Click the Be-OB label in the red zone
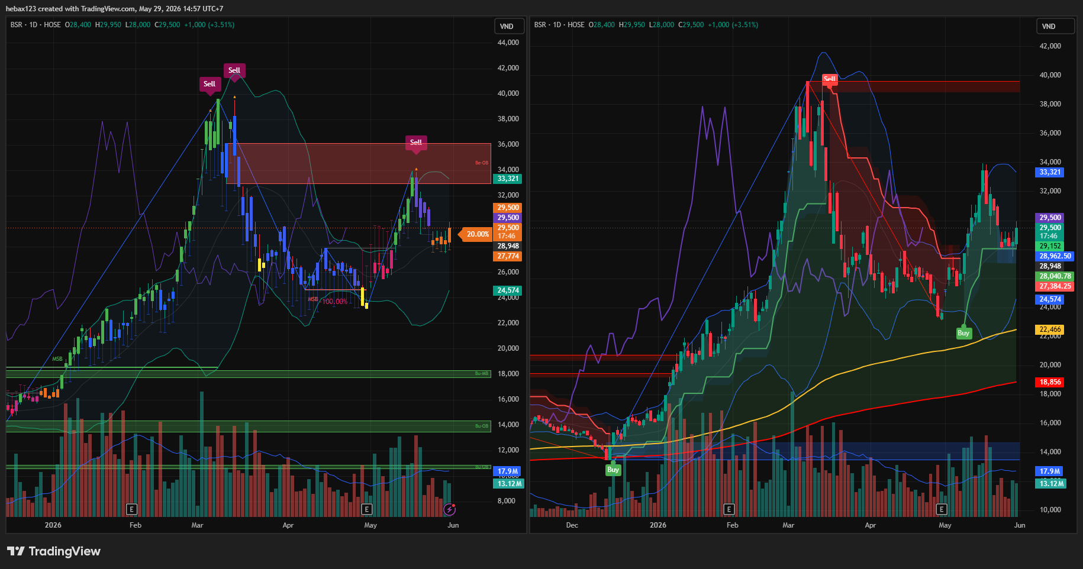Viewport: 1083px width, 569px height. (482, 163)
